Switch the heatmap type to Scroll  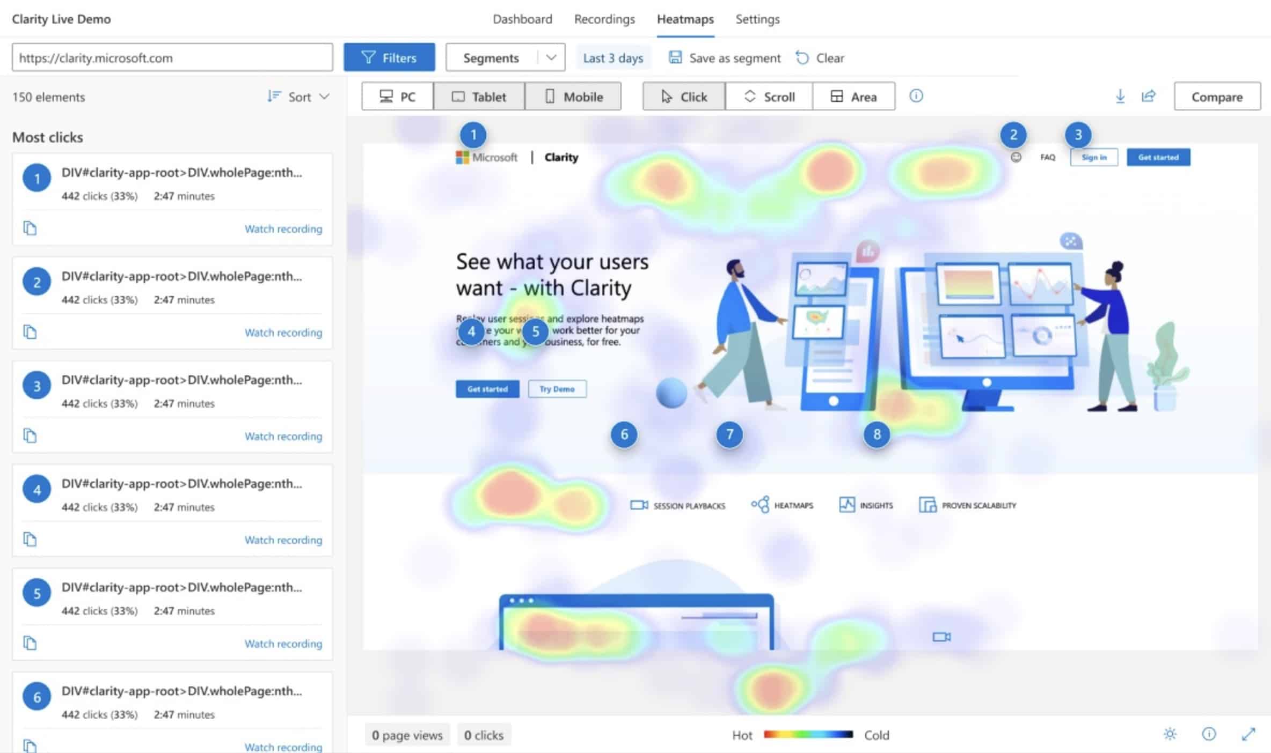769,97
